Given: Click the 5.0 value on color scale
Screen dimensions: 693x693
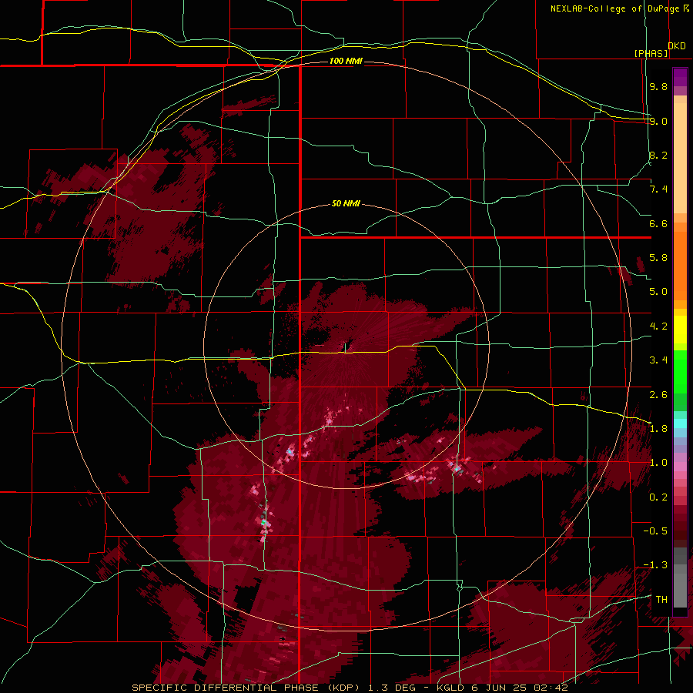Looking at the screenshot, I should point(658,292).
